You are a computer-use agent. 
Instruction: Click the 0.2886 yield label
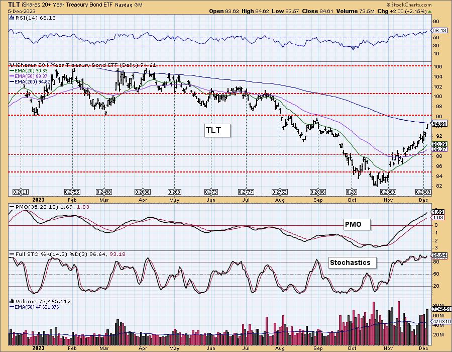tap(318, 192)
